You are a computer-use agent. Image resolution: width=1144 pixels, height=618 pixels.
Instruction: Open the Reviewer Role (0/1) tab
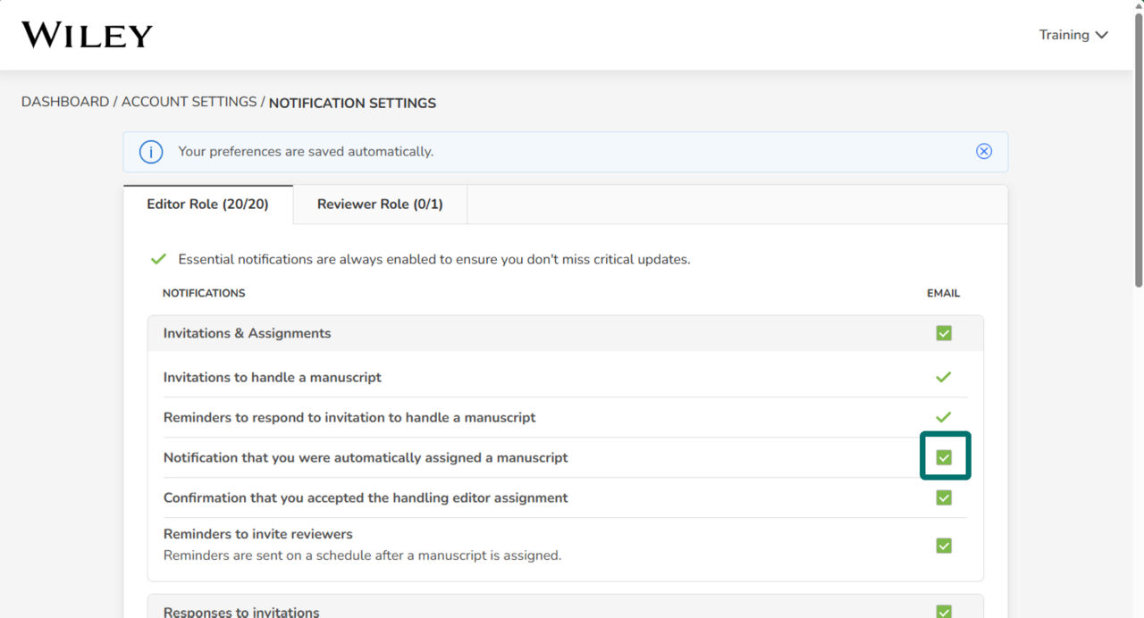[380, 205]
